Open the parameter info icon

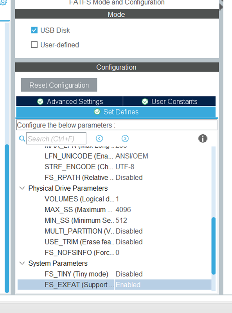(x=203, y=138)
